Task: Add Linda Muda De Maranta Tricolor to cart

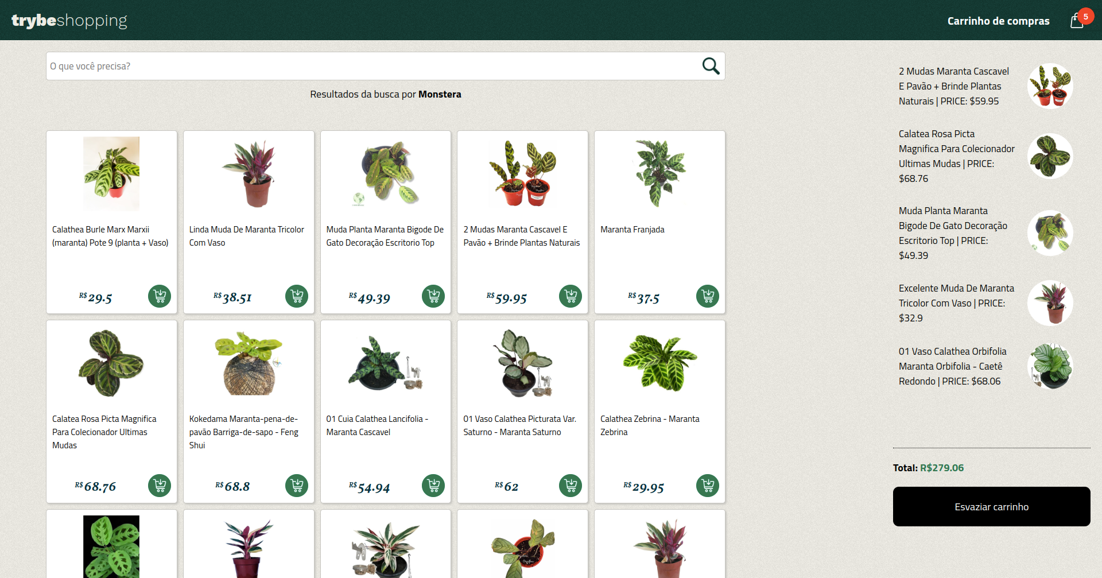Action: pos(297,296)
